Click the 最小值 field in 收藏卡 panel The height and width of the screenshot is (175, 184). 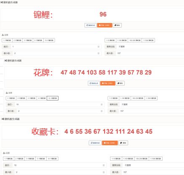tap(60, 172)
